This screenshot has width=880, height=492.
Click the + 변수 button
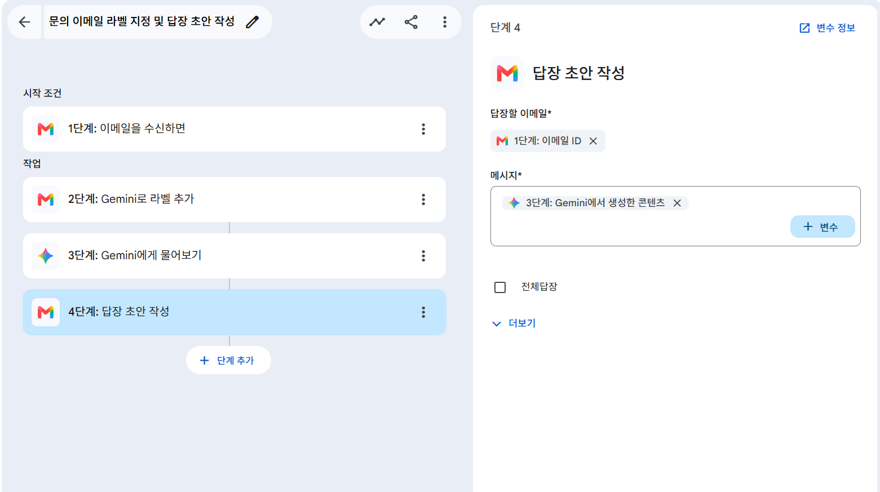click(822, 227)
